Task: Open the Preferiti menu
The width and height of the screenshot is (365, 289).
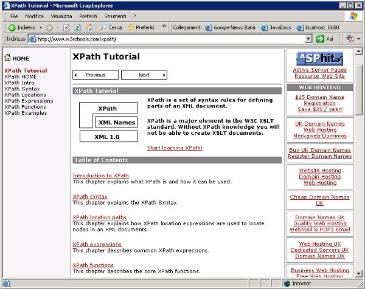Action: tap(88, 16)
